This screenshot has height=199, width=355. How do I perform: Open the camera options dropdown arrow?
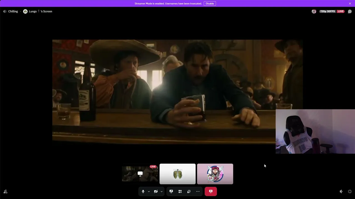(x=161, y=192)
